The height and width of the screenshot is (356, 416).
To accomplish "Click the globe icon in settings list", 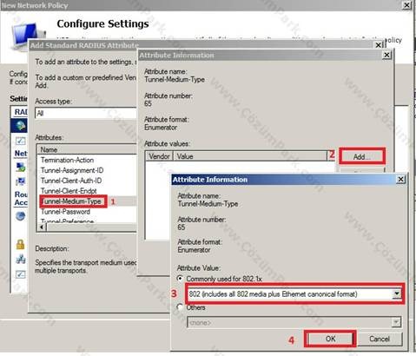I will coord(20,126).
